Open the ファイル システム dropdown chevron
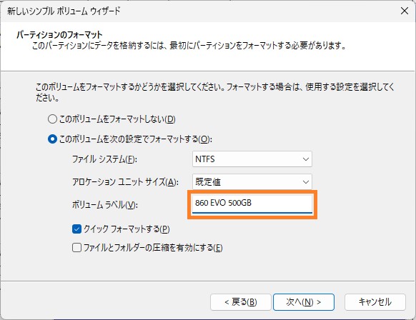This screenshot has height=320, width=416. [306, 159]
